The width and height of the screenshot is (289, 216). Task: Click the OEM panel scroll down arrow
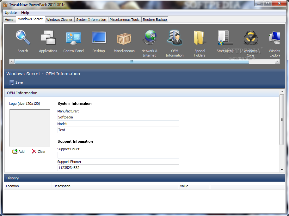[282, 170]
